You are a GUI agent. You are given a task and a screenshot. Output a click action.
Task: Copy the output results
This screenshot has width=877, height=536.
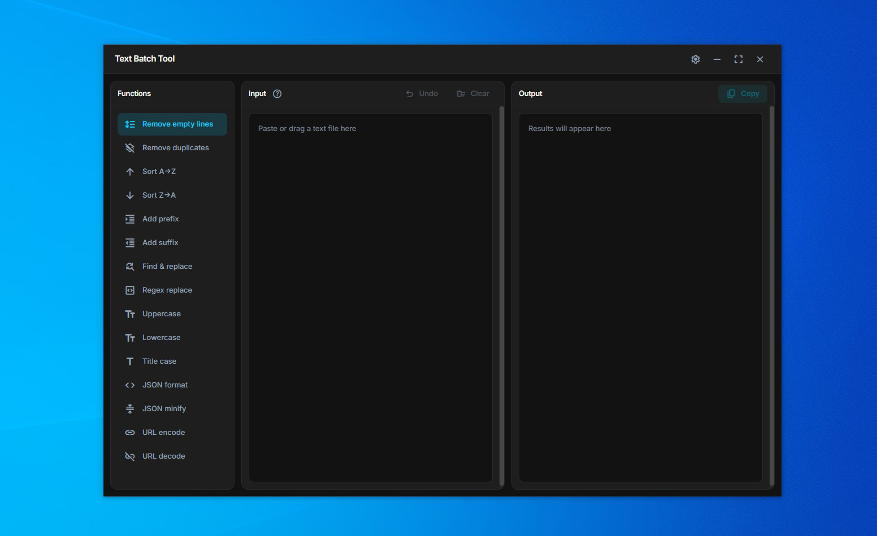[743, 94]
